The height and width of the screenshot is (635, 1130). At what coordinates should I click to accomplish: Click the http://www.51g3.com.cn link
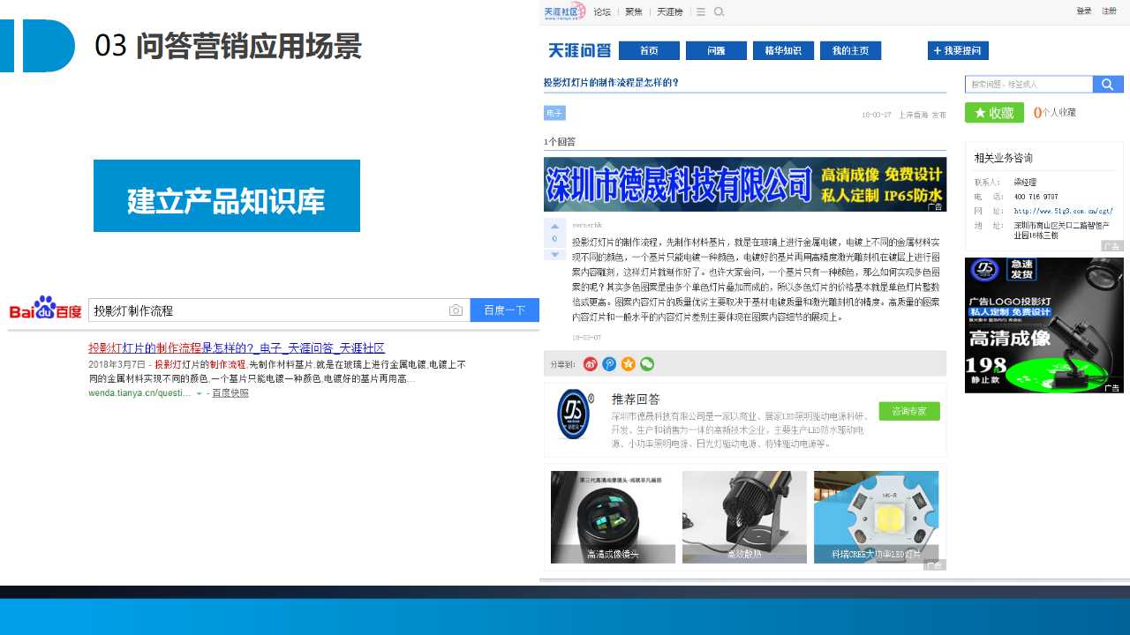click(1063, 211)
